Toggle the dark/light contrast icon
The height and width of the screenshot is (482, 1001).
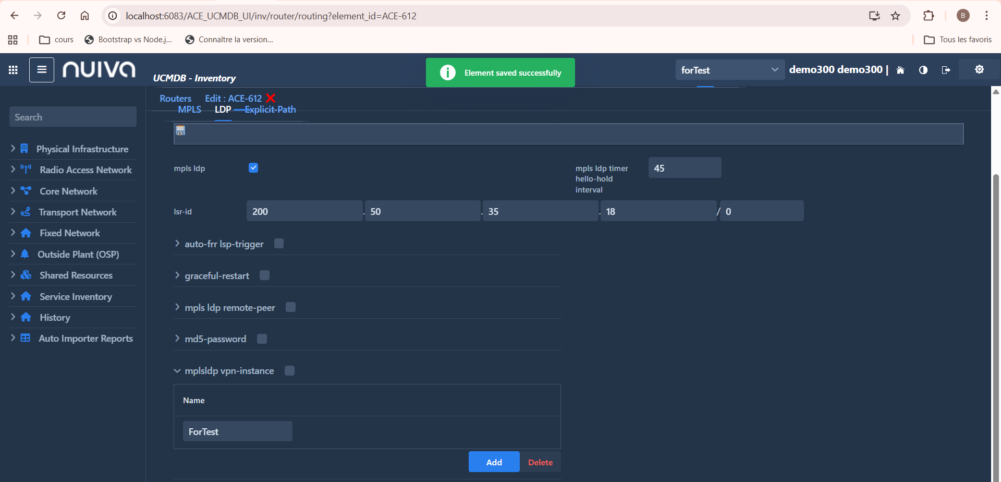point(923,70)
